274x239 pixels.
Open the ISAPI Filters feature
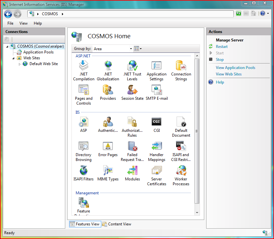(x=83, y=173)
